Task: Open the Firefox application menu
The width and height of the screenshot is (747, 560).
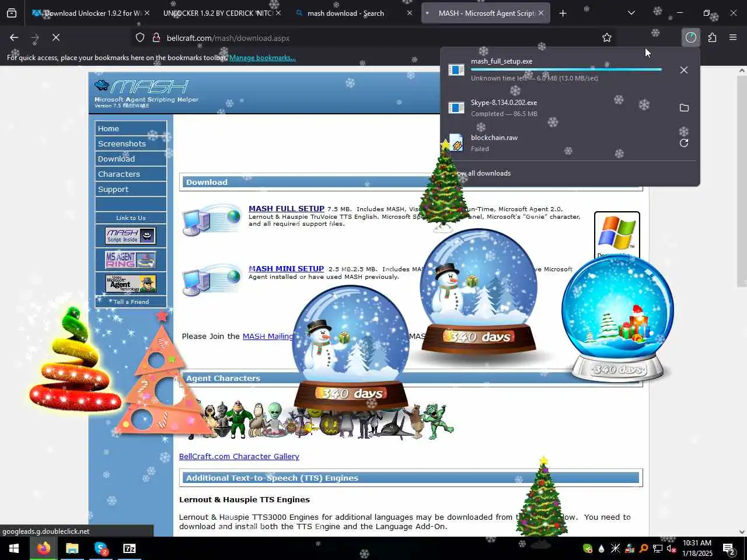Action: pos(733,37)
